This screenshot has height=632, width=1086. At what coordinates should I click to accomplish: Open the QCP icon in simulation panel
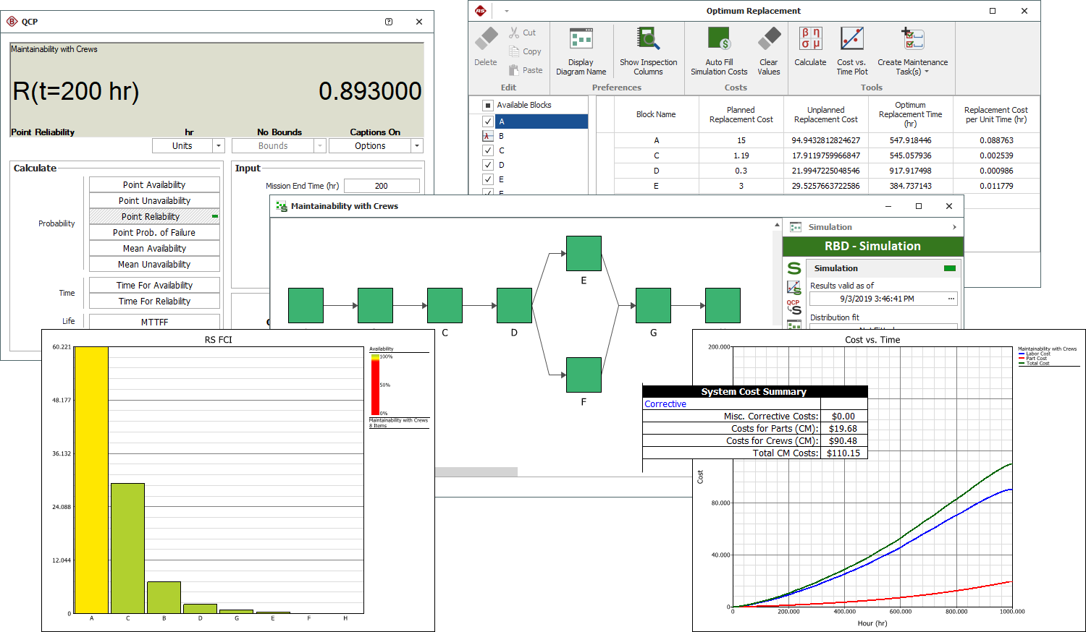point(794,307)
